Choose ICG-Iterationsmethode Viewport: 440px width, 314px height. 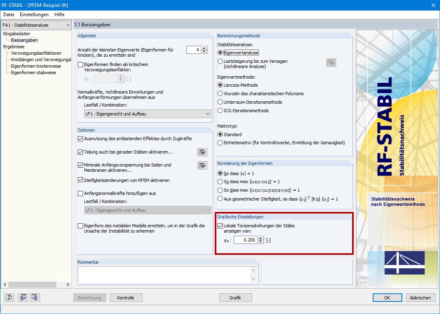tap(220, 111)
